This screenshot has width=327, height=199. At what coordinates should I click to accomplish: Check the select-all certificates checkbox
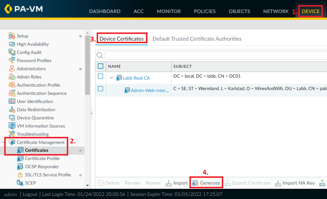click(100, 66)
